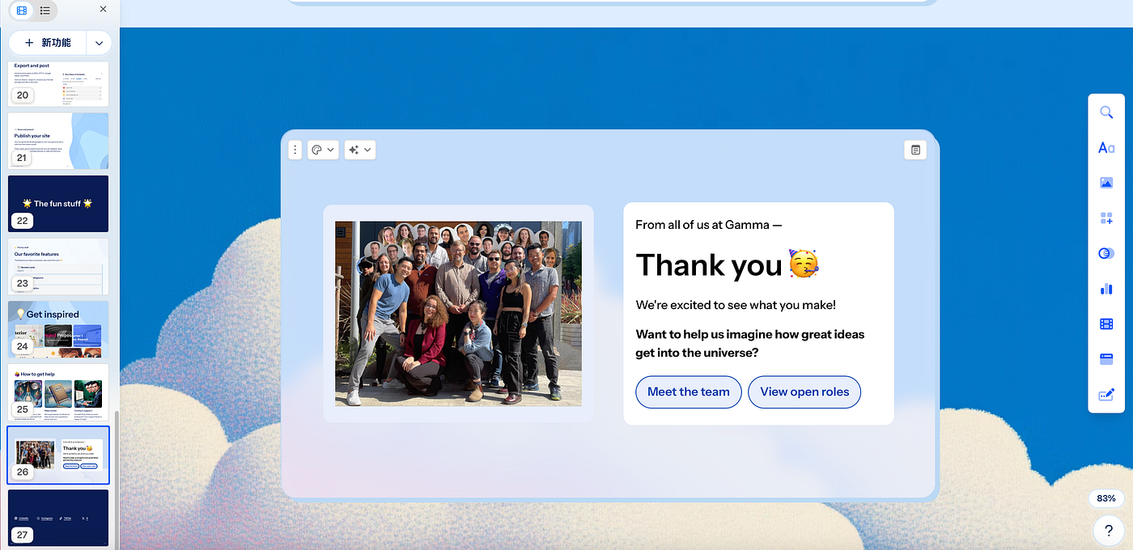Select slide 21 Publish your site thumbnail
The width and height of the screenshot is (1133, 550).
pos(58,141)
